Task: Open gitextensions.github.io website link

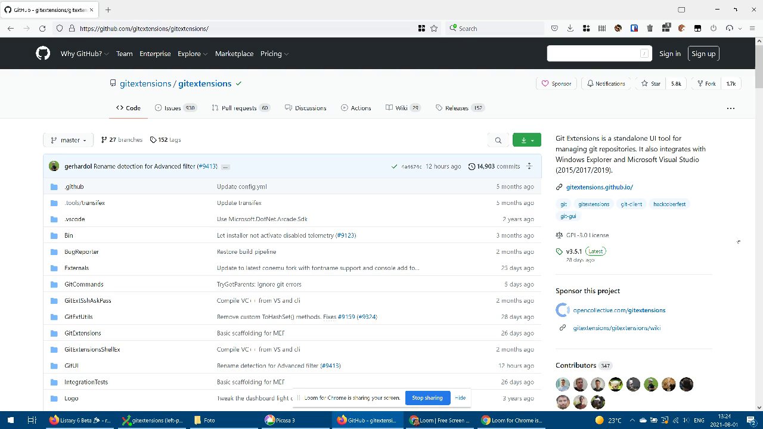Action: click(599, 187)
